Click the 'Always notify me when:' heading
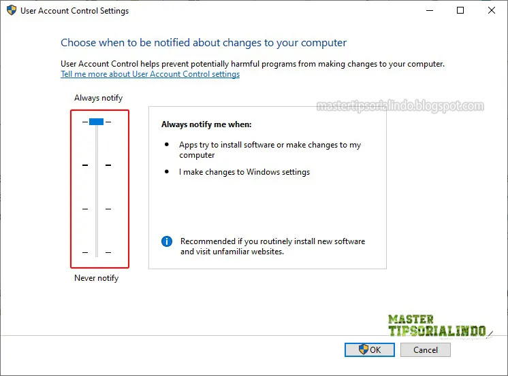Image resolution: width=508 pixels, height=376 pixels. [x=206, y=124]
